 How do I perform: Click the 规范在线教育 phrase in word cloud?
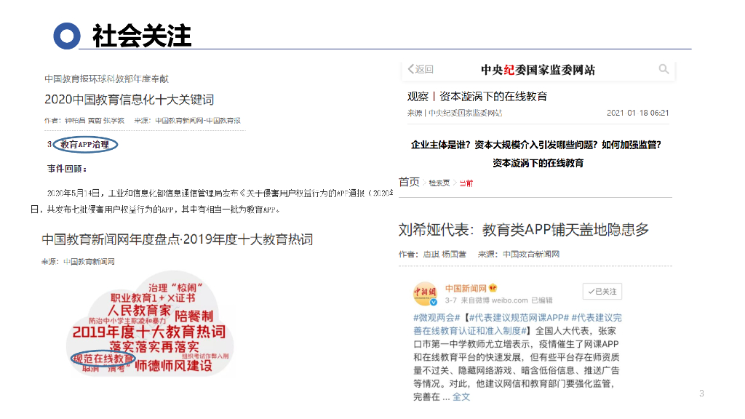click(103, 359)
